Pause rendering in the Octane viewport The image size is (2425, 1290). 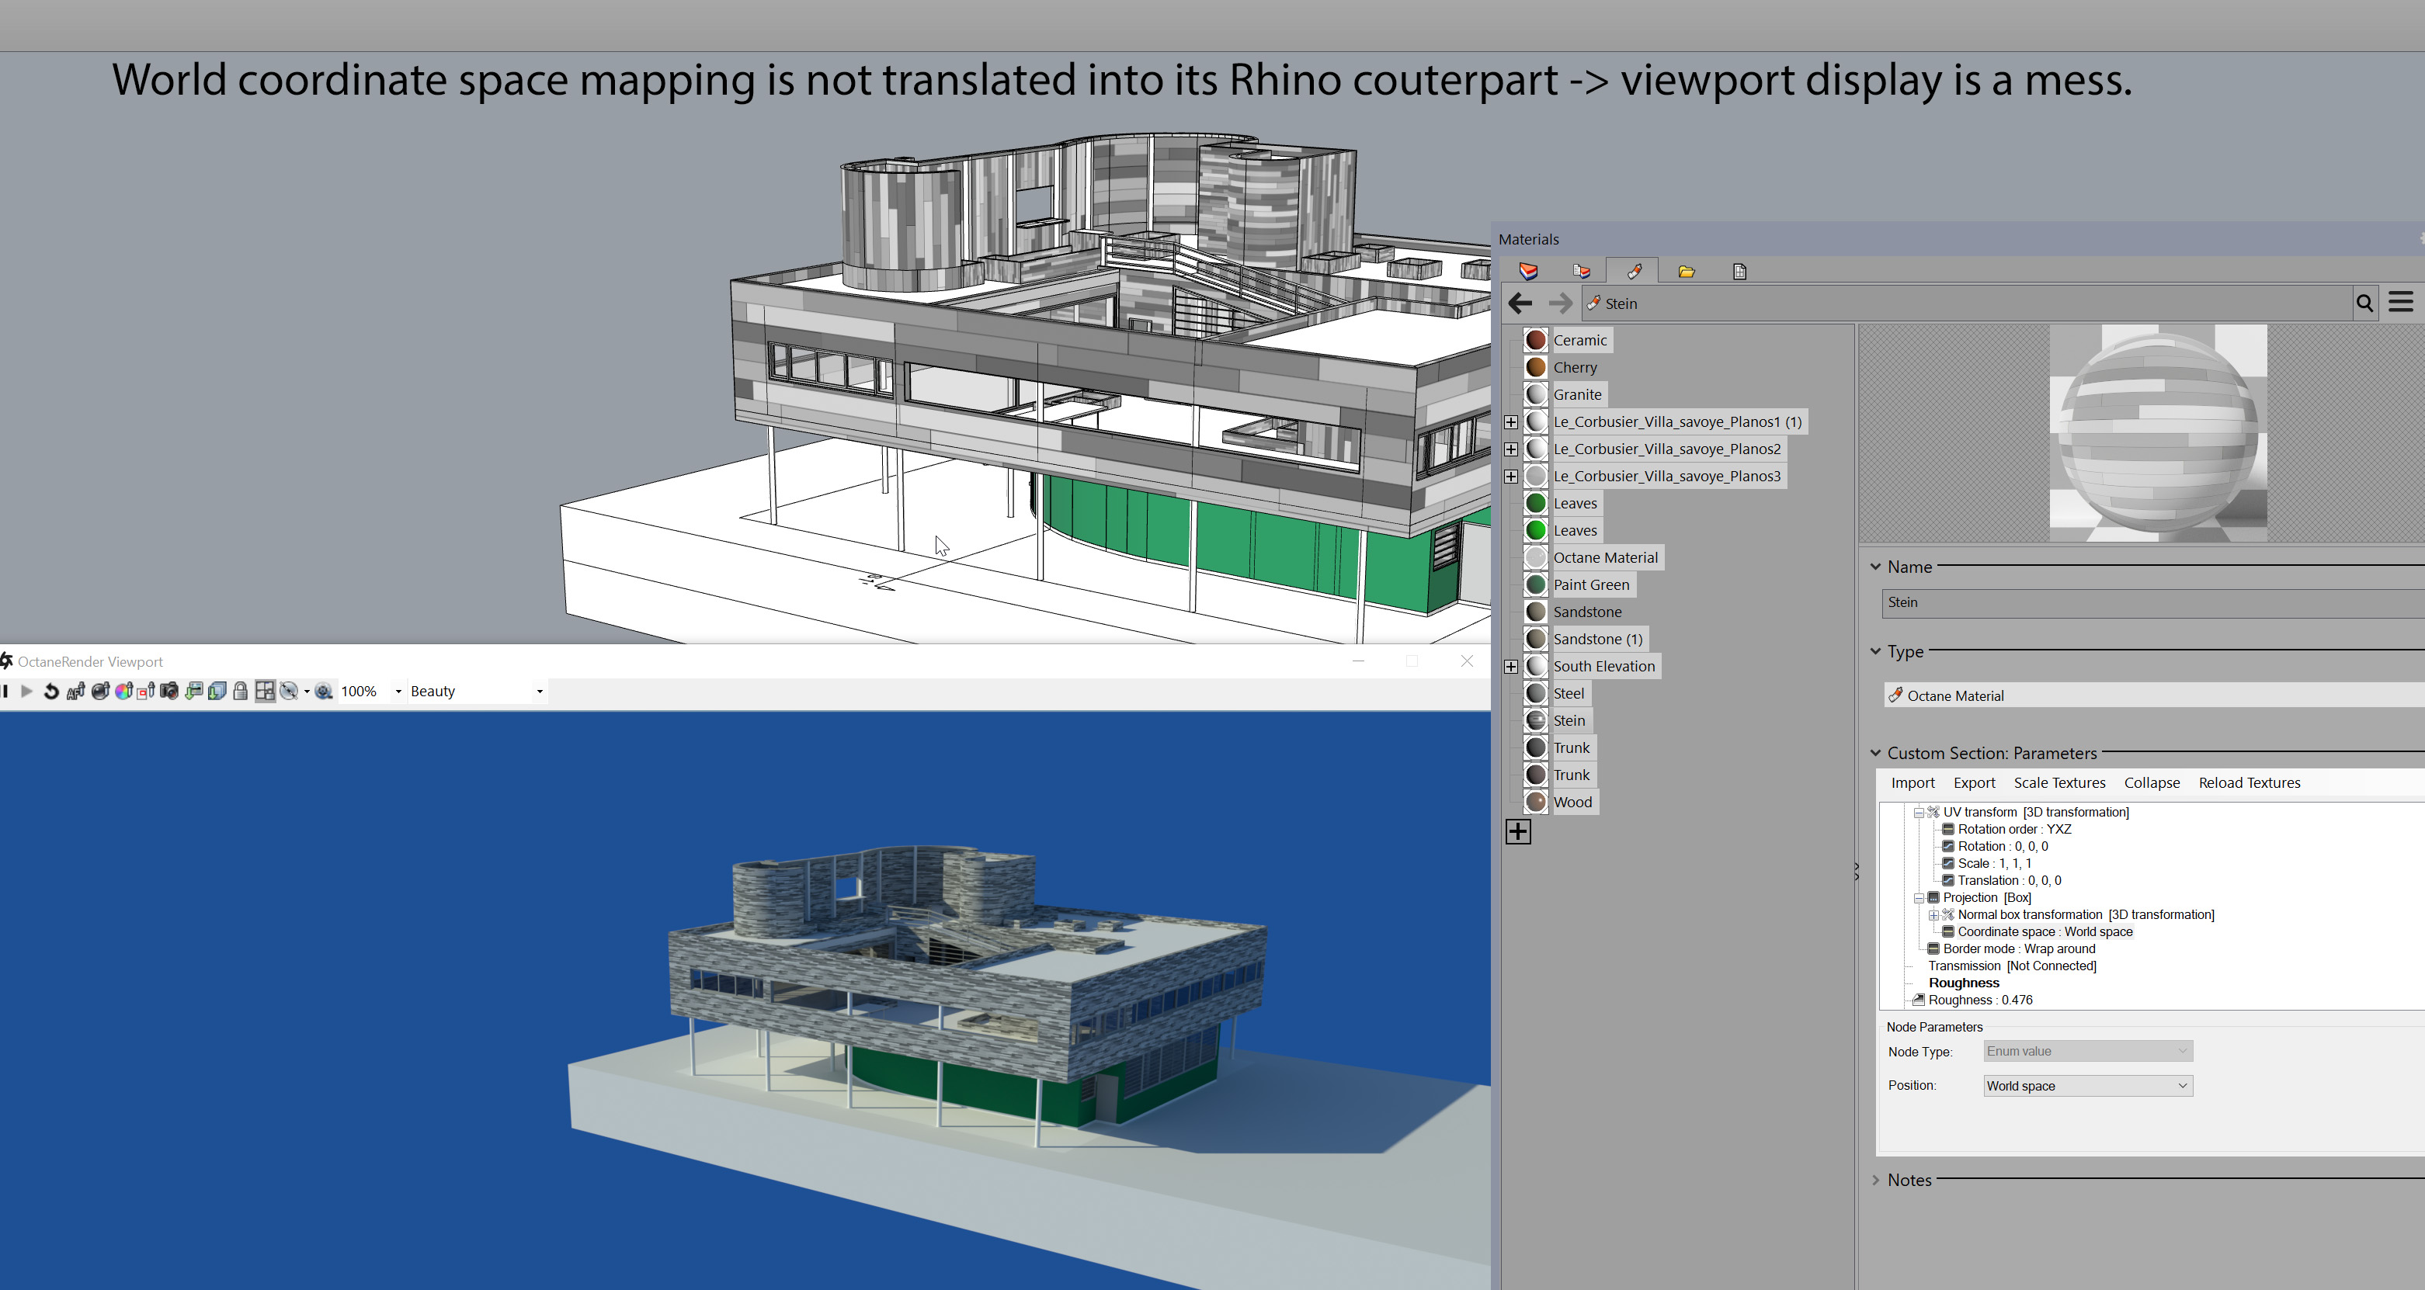pyautogui.click(x=5, y=692)
